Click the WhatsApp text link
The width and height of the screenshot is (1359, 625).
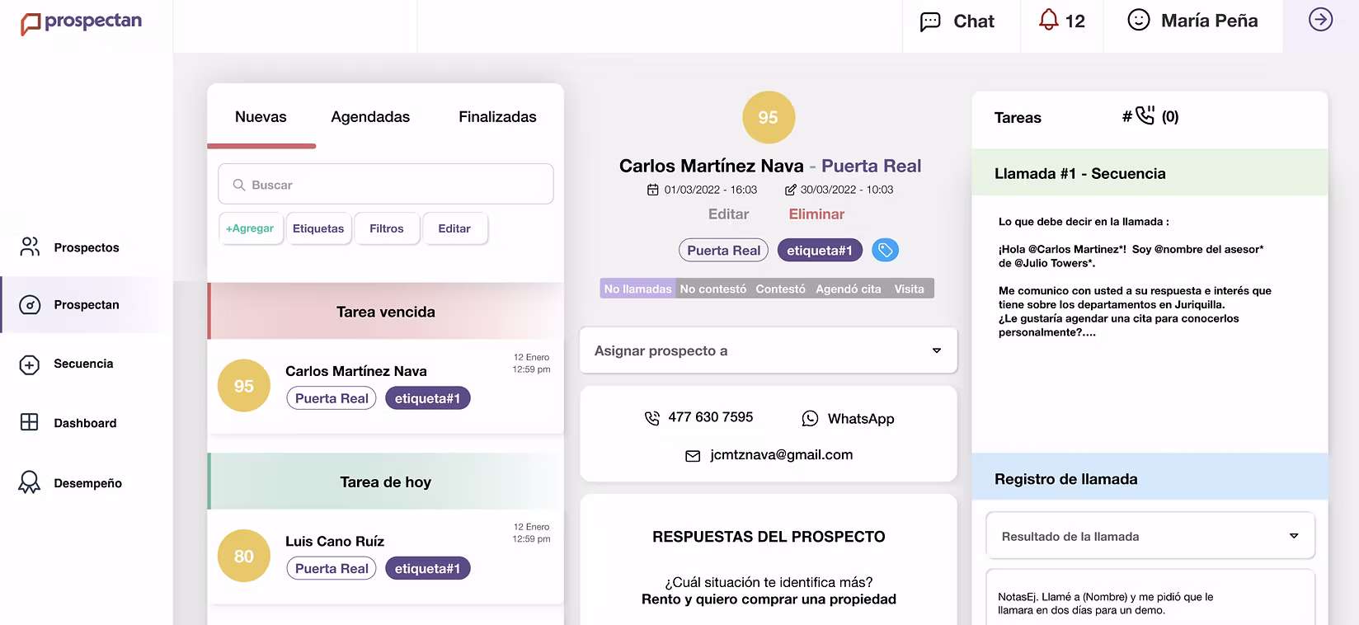pos(861,419)
